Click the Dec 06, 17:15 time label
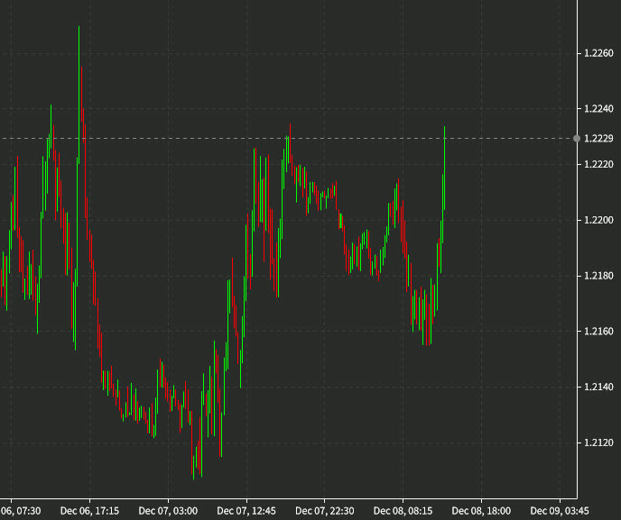This screenshot has height=520, width=621. 89,511
